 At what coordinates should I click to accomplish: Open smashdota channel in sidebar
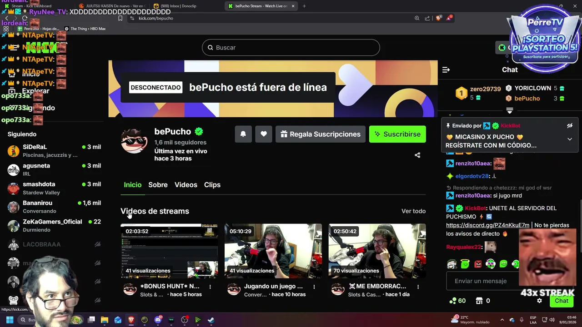pos(54,188)
